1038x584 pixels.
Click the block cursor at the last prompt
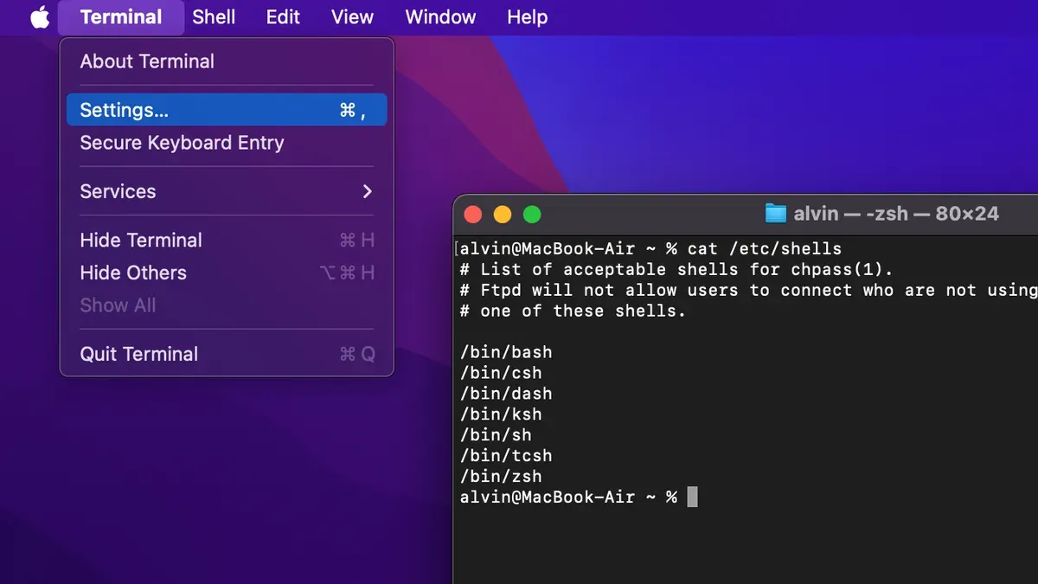pos(692,497)
